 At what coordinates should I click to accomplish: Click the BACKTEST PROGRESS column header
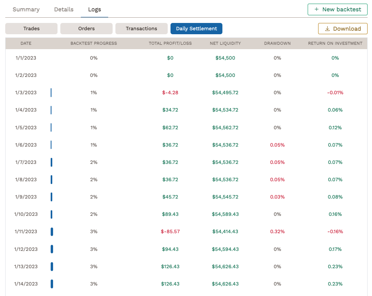point(94,43)
